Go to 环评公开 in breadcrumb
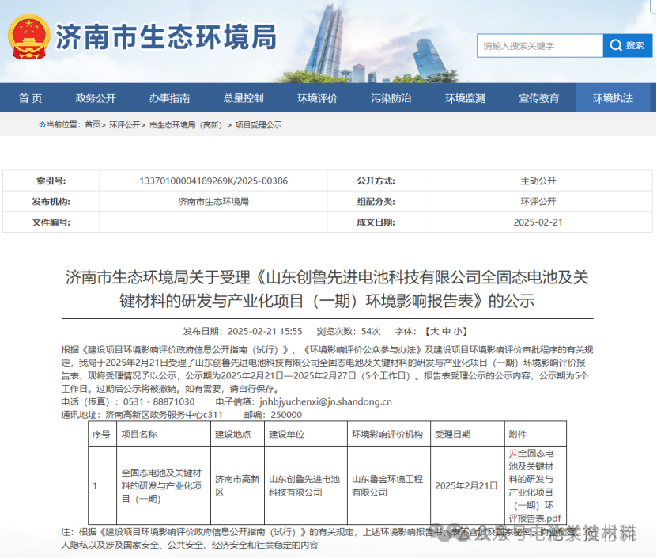This screenshot has height=559, width=657. tap(125, 124)
